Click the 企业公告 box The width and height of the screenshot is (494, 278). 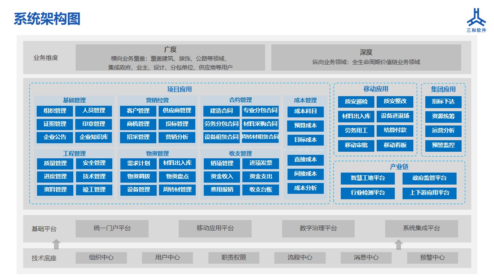[55, 137]
